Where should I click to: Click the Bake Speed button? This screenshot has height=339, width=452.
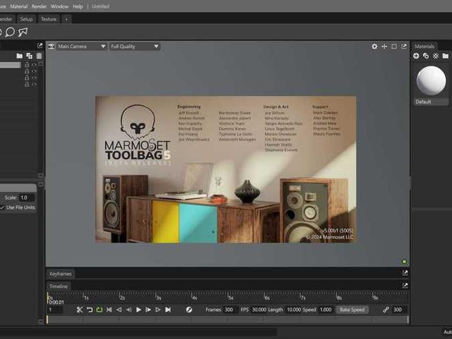pyautogui.click(x=352, y=310)
